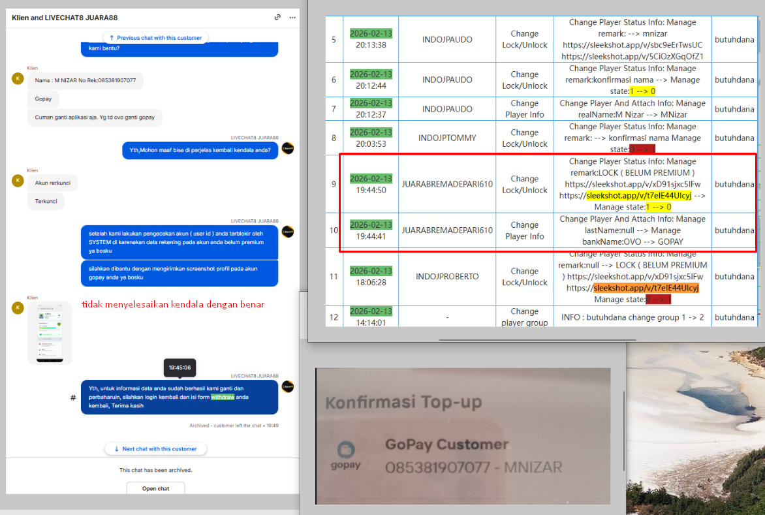Click 'Konfirmasi Top-up' heading in the image
765x515 pixels.
coord(403,402)
